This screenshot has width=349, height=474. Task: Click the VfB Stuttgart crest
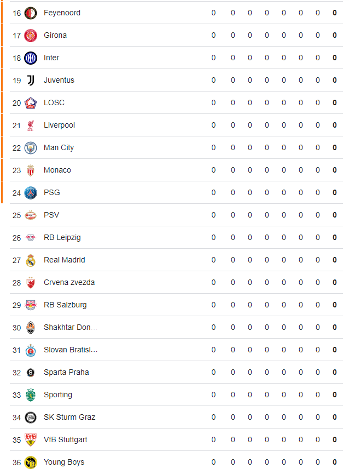click(x=31, y=440)
